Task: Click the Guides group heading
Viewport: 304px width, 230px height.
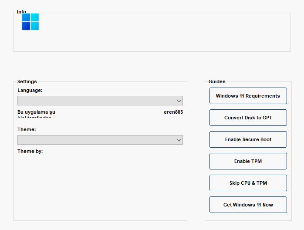Action: (x=217, y=81)
